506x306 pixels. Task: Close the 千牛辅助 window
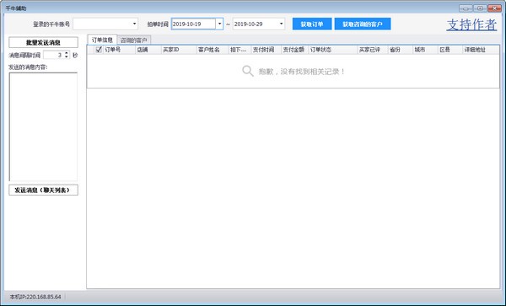click(x=494, y=8)
